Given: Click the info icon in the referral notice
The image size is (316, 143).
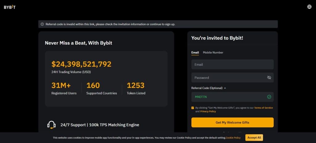Looking at the screenshot, I should [x=42, y=24].
